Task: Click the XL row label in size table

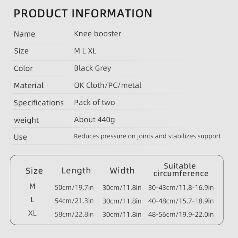Action: (x=32, y=213)
